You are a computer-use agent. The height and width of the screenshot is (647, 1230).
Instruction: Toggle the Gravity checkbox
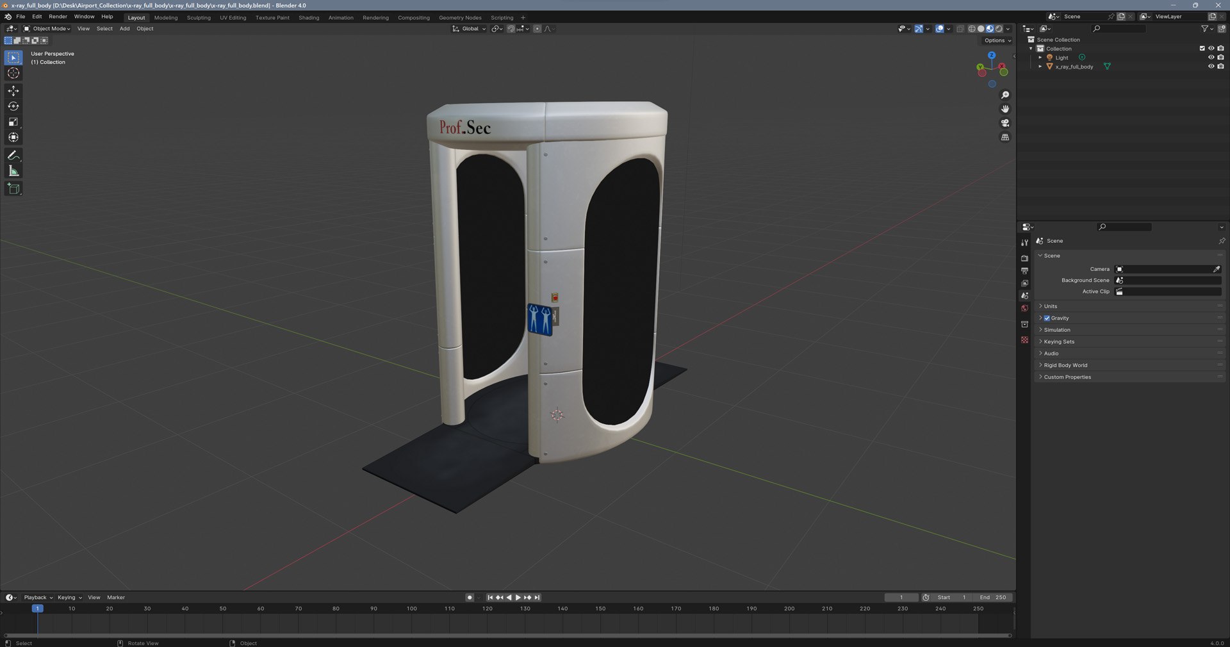[1047, 318]
